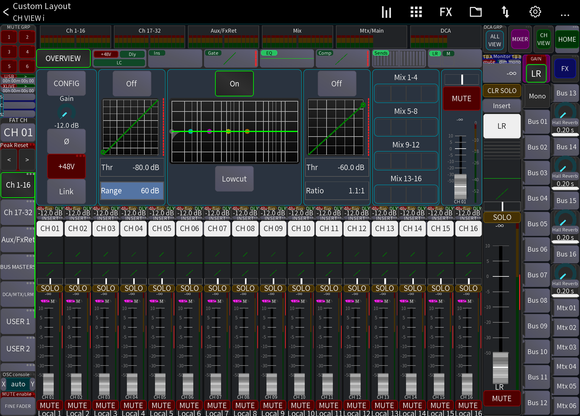Switch to the Ch 17-32 meter tab
580x416 pixels.
[150, 37]
